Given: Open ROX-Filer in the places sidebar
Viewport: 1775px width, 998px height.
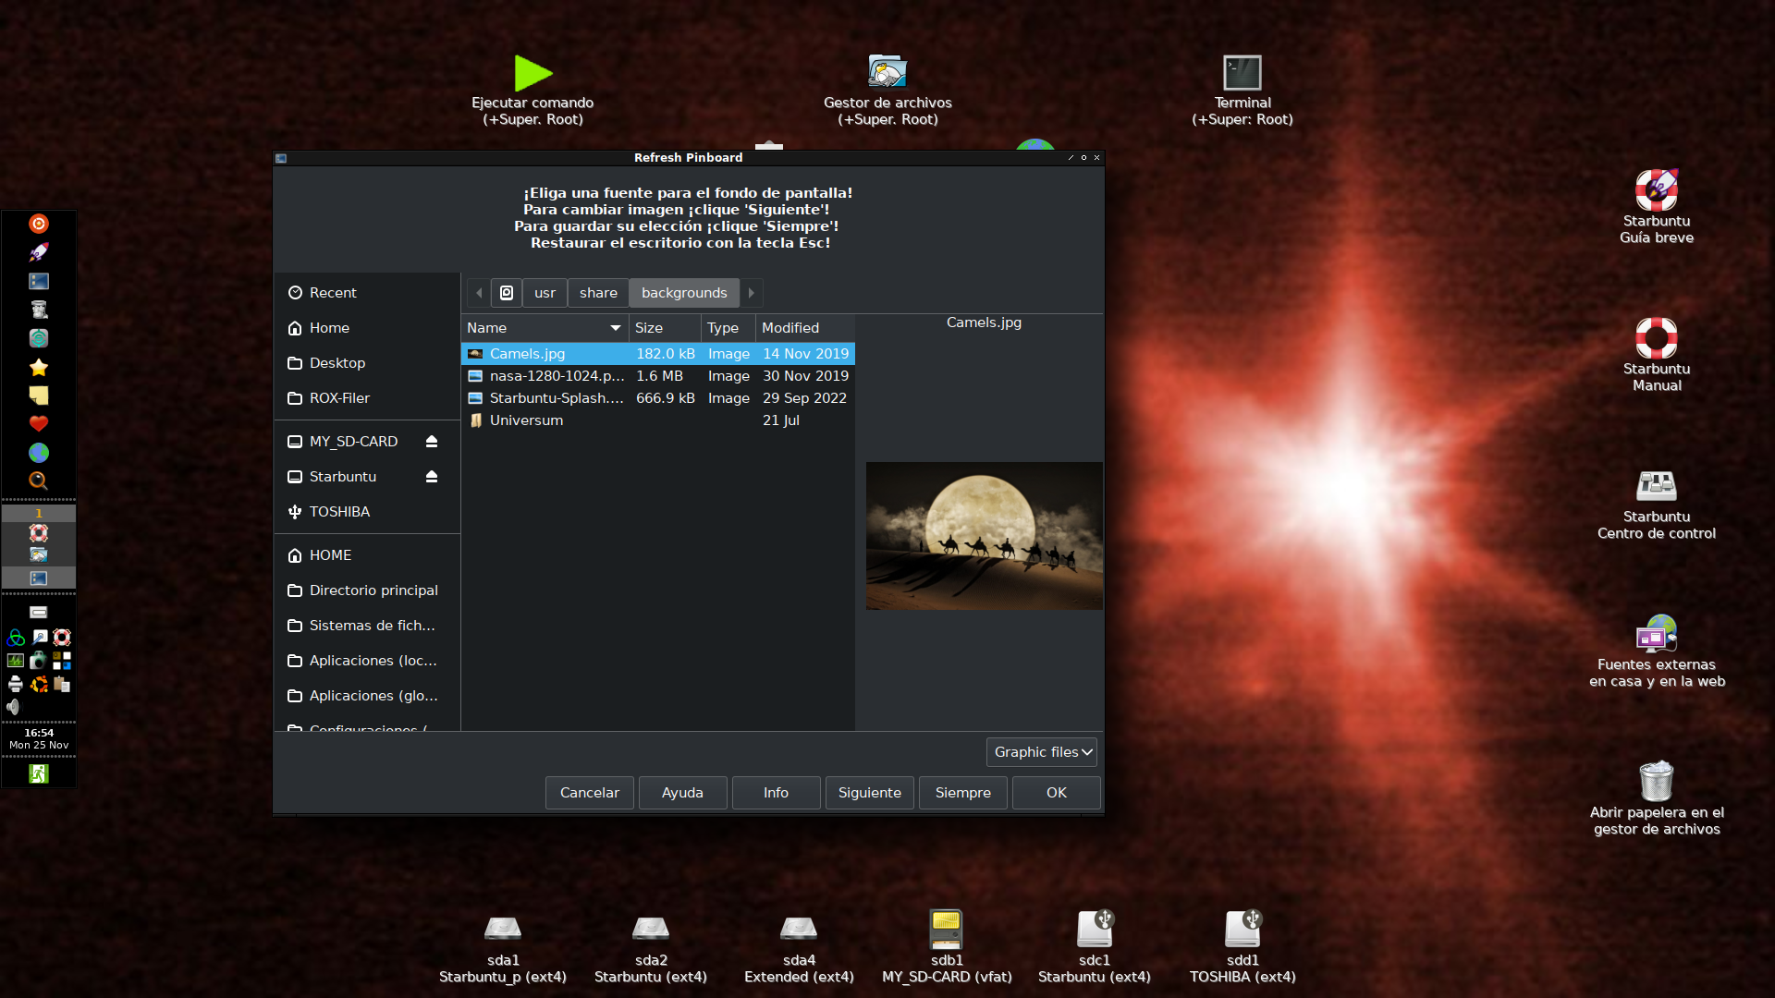Looking at the screenshot, I should tap(367, 398).
